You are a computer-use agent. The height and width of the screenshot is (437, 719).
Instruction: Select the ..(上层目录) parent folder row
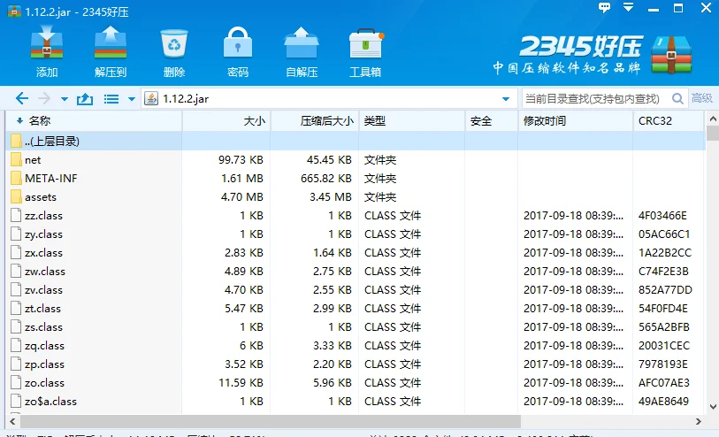356,142
